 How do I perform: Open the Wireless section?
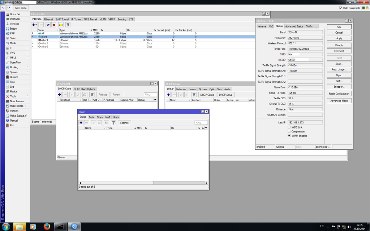[14, 24]
